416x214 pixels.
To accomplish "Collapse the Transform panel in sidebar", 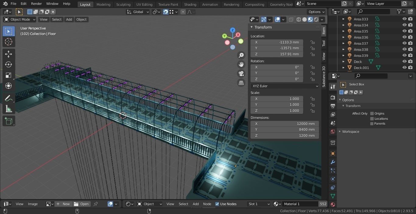I will click(x=252, y=27).
